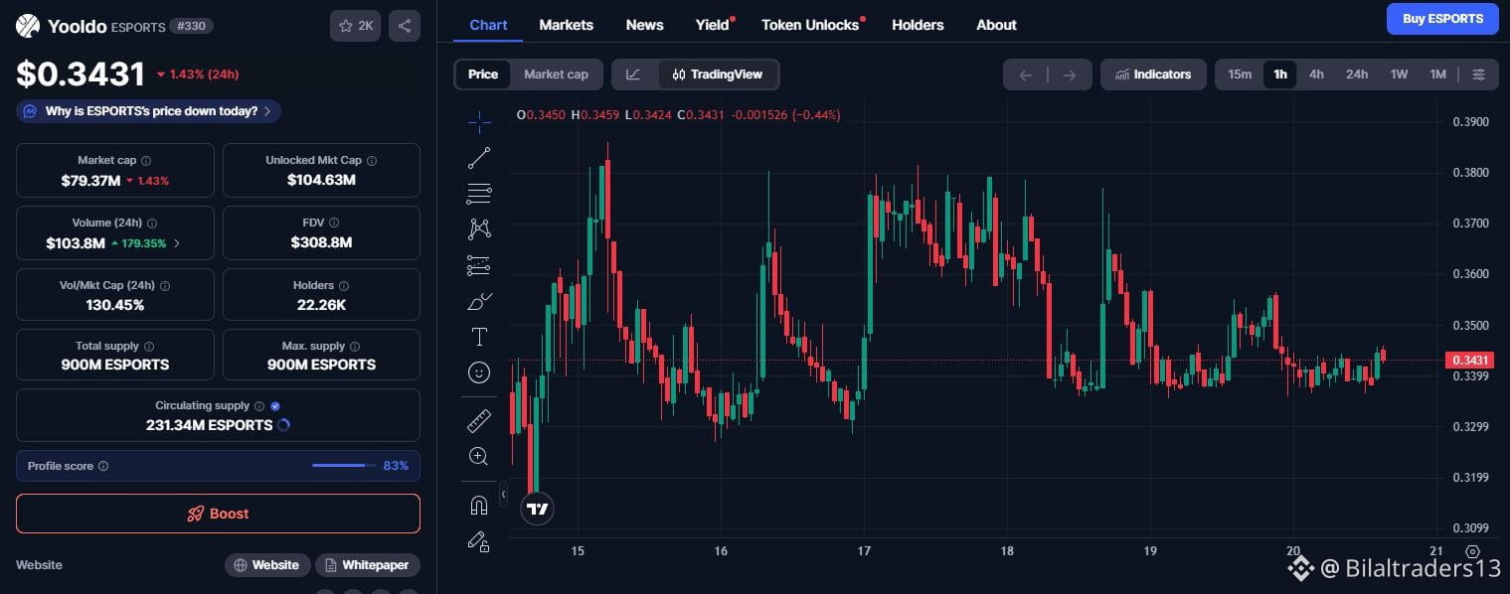Screen dimensions: 1510x594
Task: Open the Fibonacci retracement tool
Action: click(x=479, y=194)
